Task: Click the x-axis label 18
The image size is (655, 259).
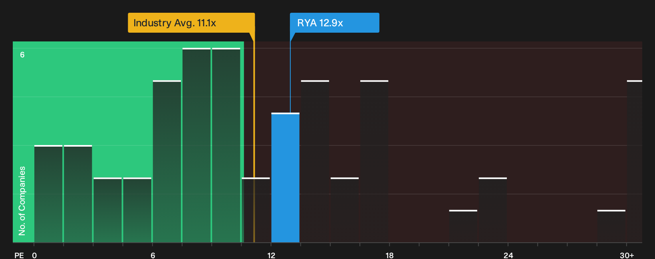Action: [x=389, y=255]
